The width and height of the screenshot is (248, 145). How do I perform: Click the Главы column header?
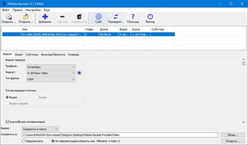pyautogui.click(x=91, y=29)
